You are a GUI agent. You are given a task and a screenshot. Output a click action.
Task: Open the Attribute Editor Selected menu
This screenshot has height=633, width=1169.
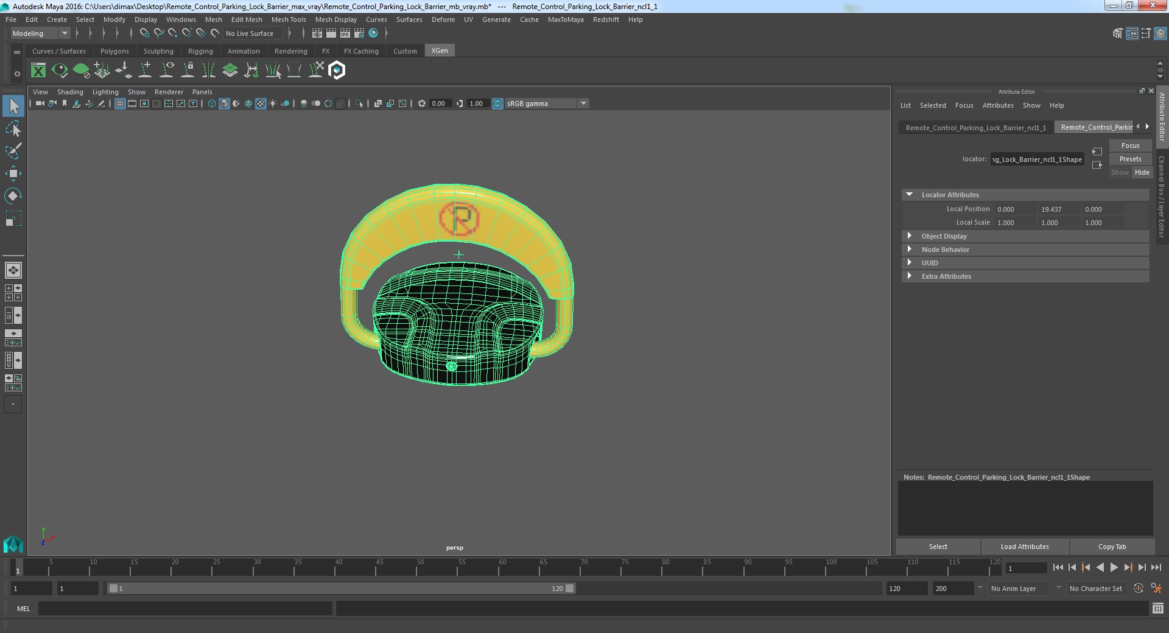point(933,105)
